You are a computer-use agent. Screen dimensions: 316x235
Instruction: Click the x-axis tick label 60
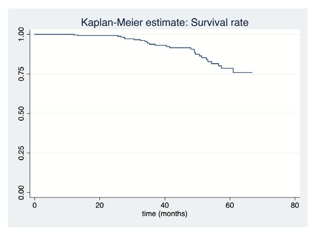pos(230,205)
